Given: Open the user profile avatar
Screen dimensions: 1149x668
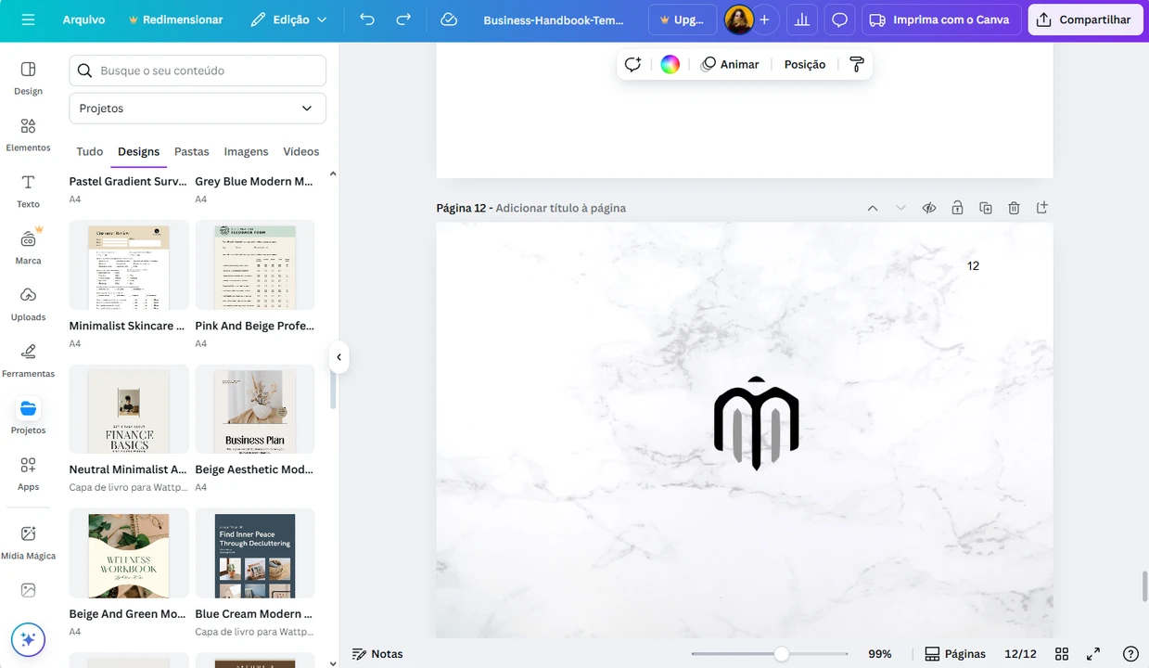Looking at the screenshot, I should click(738, 19).
